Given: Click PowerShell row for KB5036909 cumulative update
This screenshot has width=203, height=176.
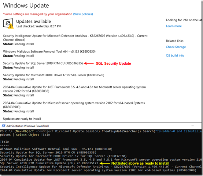Looking at the screenshot, I should click(98, 170).
